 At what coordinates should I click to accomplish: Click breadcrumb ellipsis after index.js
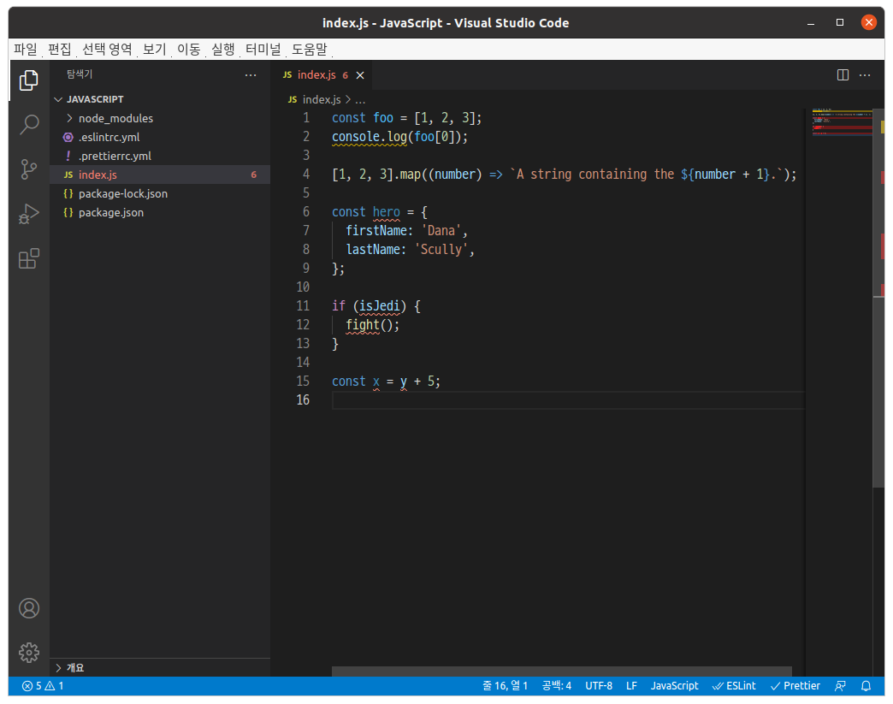tap(360, 100)
